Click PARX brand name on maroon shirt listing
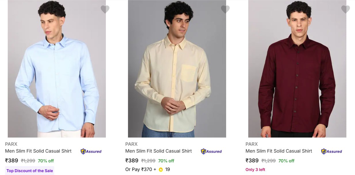Viewport: 355px width, 175px height. tap(252, 144)
